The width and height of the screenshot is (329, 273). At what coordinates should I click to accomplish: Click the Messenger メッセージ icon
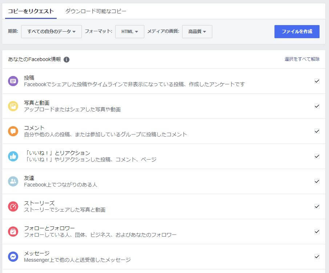pyautogui.click(x=13, y=256)
